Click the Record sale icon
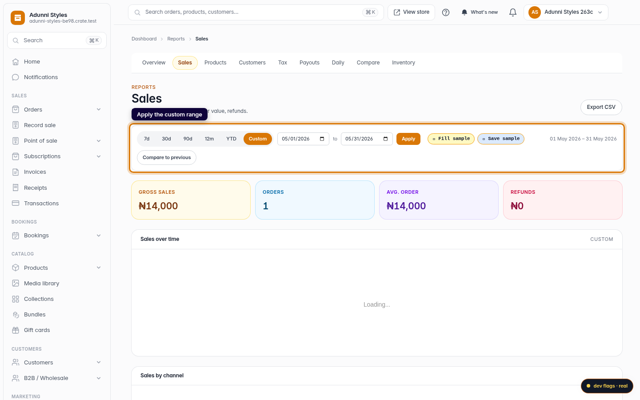The height and width of the screenshot is (400, 640). 16,125
